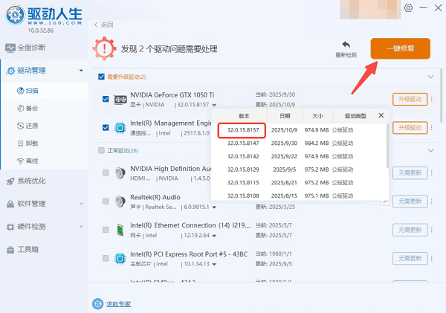The image size is (446, 313).
Task: Uncheck the Intel Management Engine checkbox
Action: [106, 127]
